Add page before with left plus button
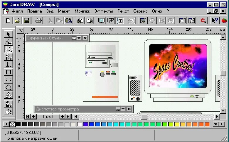This screenshot has height=142, width=229. (33, 116)
